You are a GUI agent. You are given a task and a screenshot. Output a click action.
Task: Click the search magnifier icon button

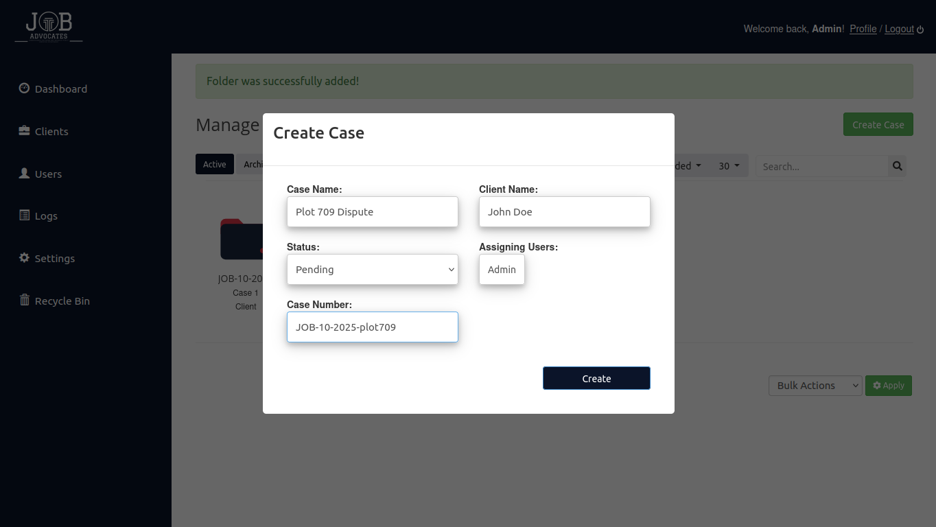click(x=897, y=166)
